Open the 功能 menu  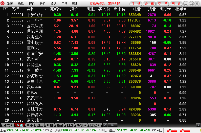(x=21, y=4)
